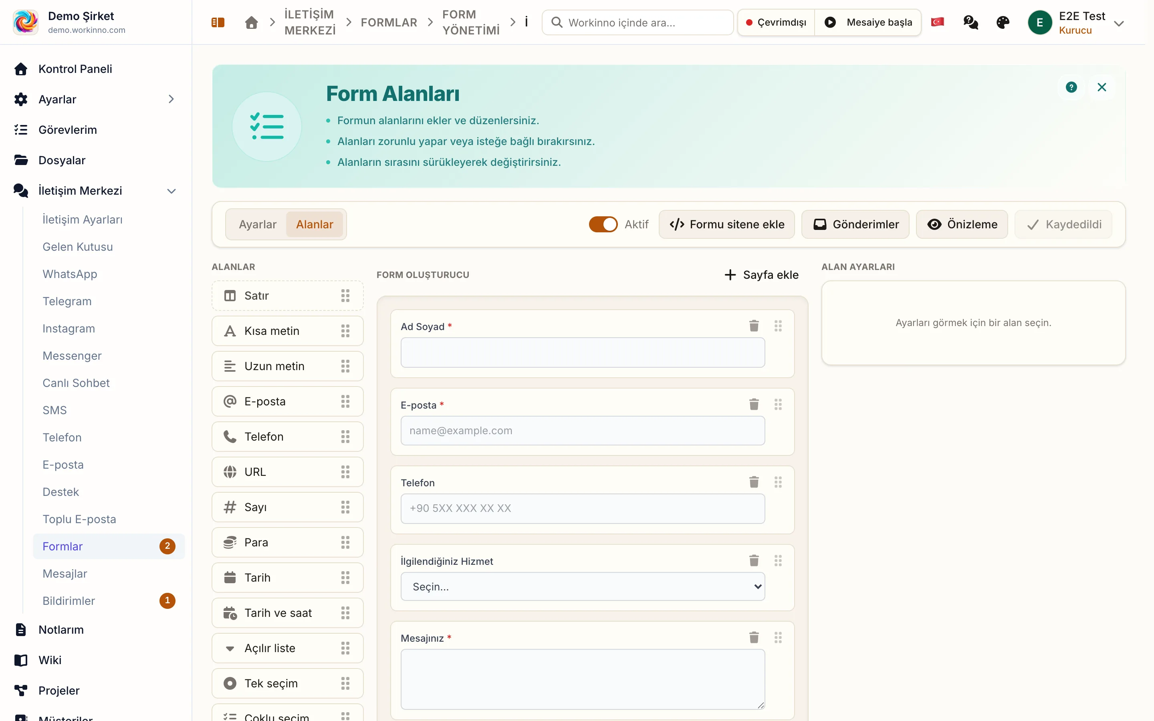This screenshot has height=721, width=1154.
Task: Switch to the Alanlar tab
Action: (x=315, y=225)
